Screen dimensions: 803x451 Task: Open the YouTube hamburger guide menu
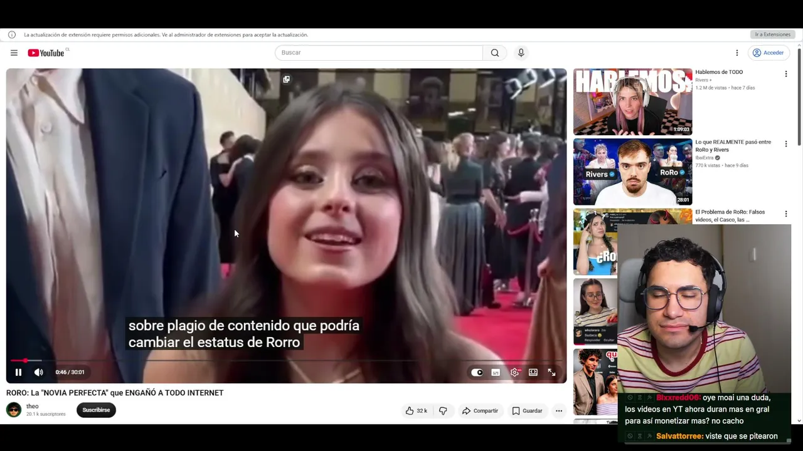click(14, 53)
